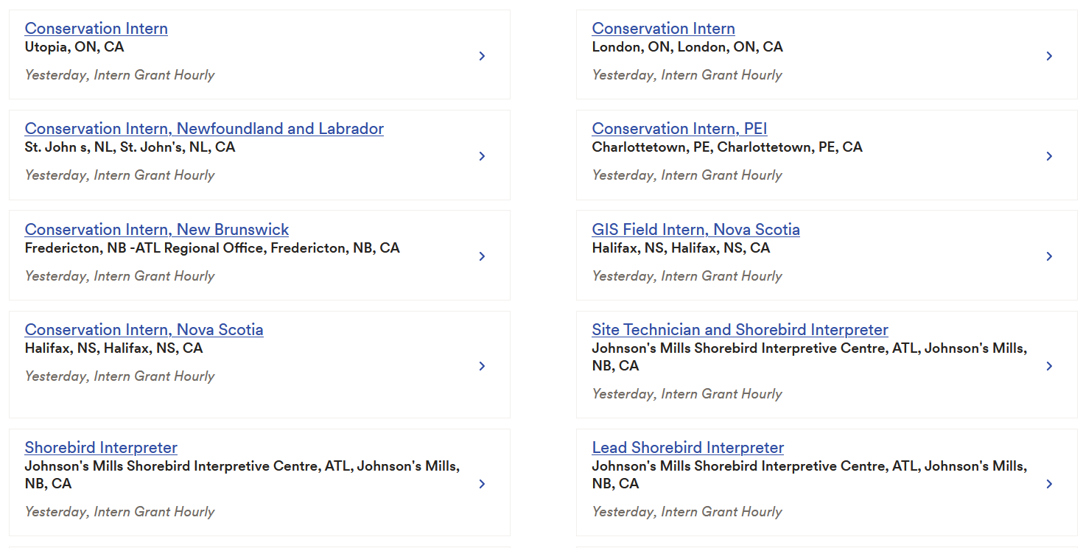Open the Conservation Intern link for Utopia, ON
This screenshot has width=1083, height=548.
click(x=96, y=29)
